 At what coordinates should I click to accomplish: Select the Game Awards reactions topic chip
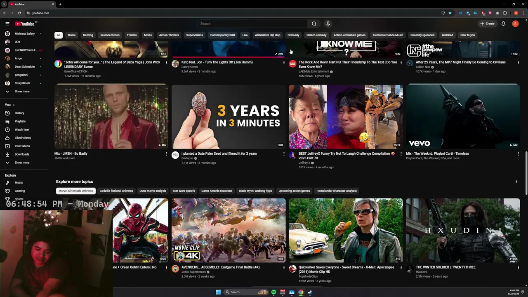click(217, 191)
